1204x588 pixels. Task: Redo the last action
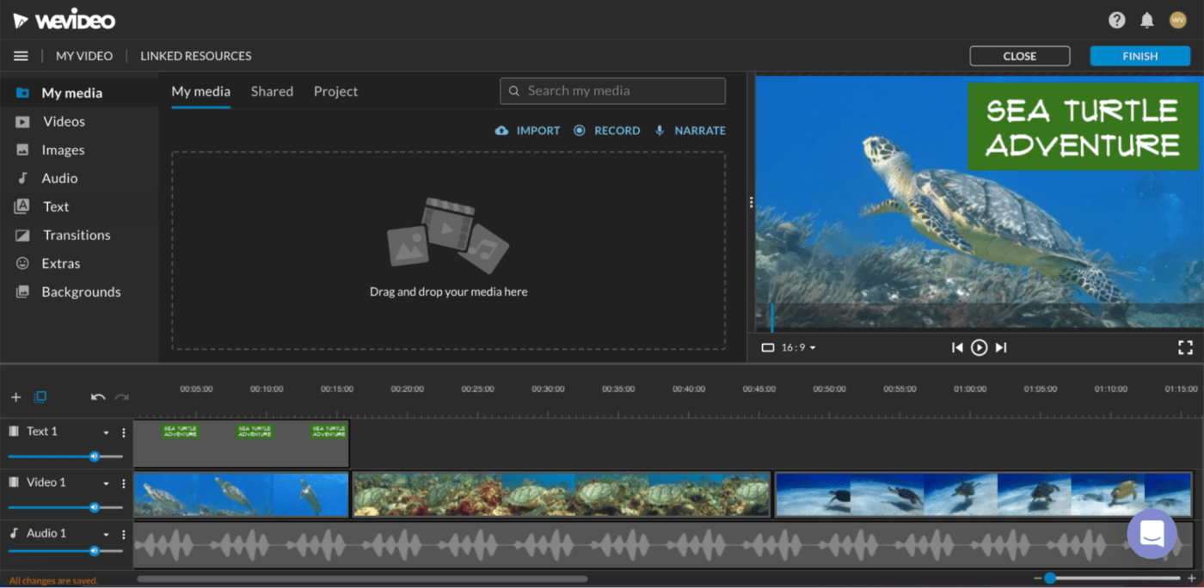tap(122, 397)
